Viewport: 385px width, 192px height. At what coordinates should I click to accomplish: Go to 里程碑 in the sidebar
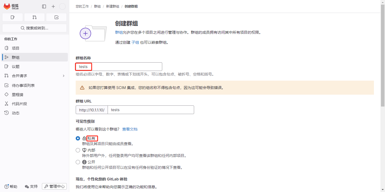(17, 95)
